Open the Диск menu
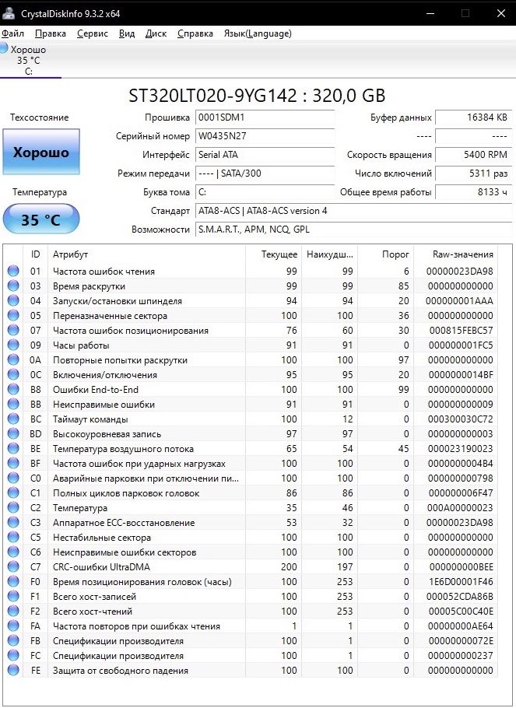The height and width of the screenshot is (708, 516). click(156, 33)
